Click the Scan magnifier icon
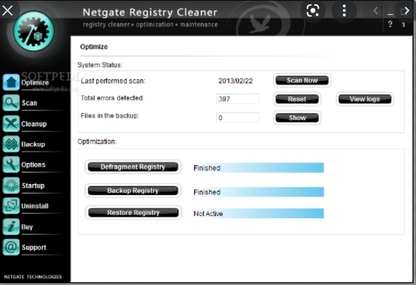 [x=11, y=102]
